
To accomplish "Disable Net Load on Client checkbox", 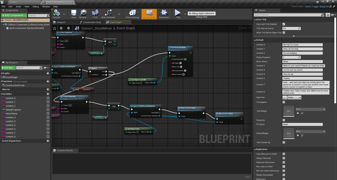I will [x=284, y=167].
